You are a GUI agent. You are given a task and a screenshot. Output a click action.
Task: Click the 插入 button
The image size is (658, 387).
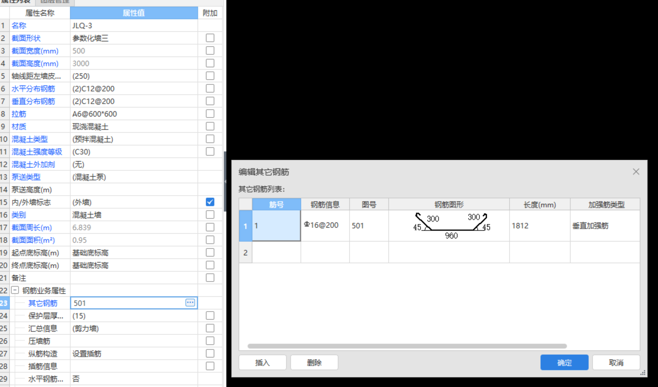point(262,363)
